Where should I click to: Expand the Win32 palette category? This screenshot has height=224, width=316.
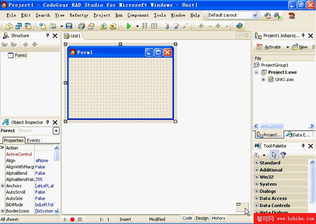coord(257,177)
